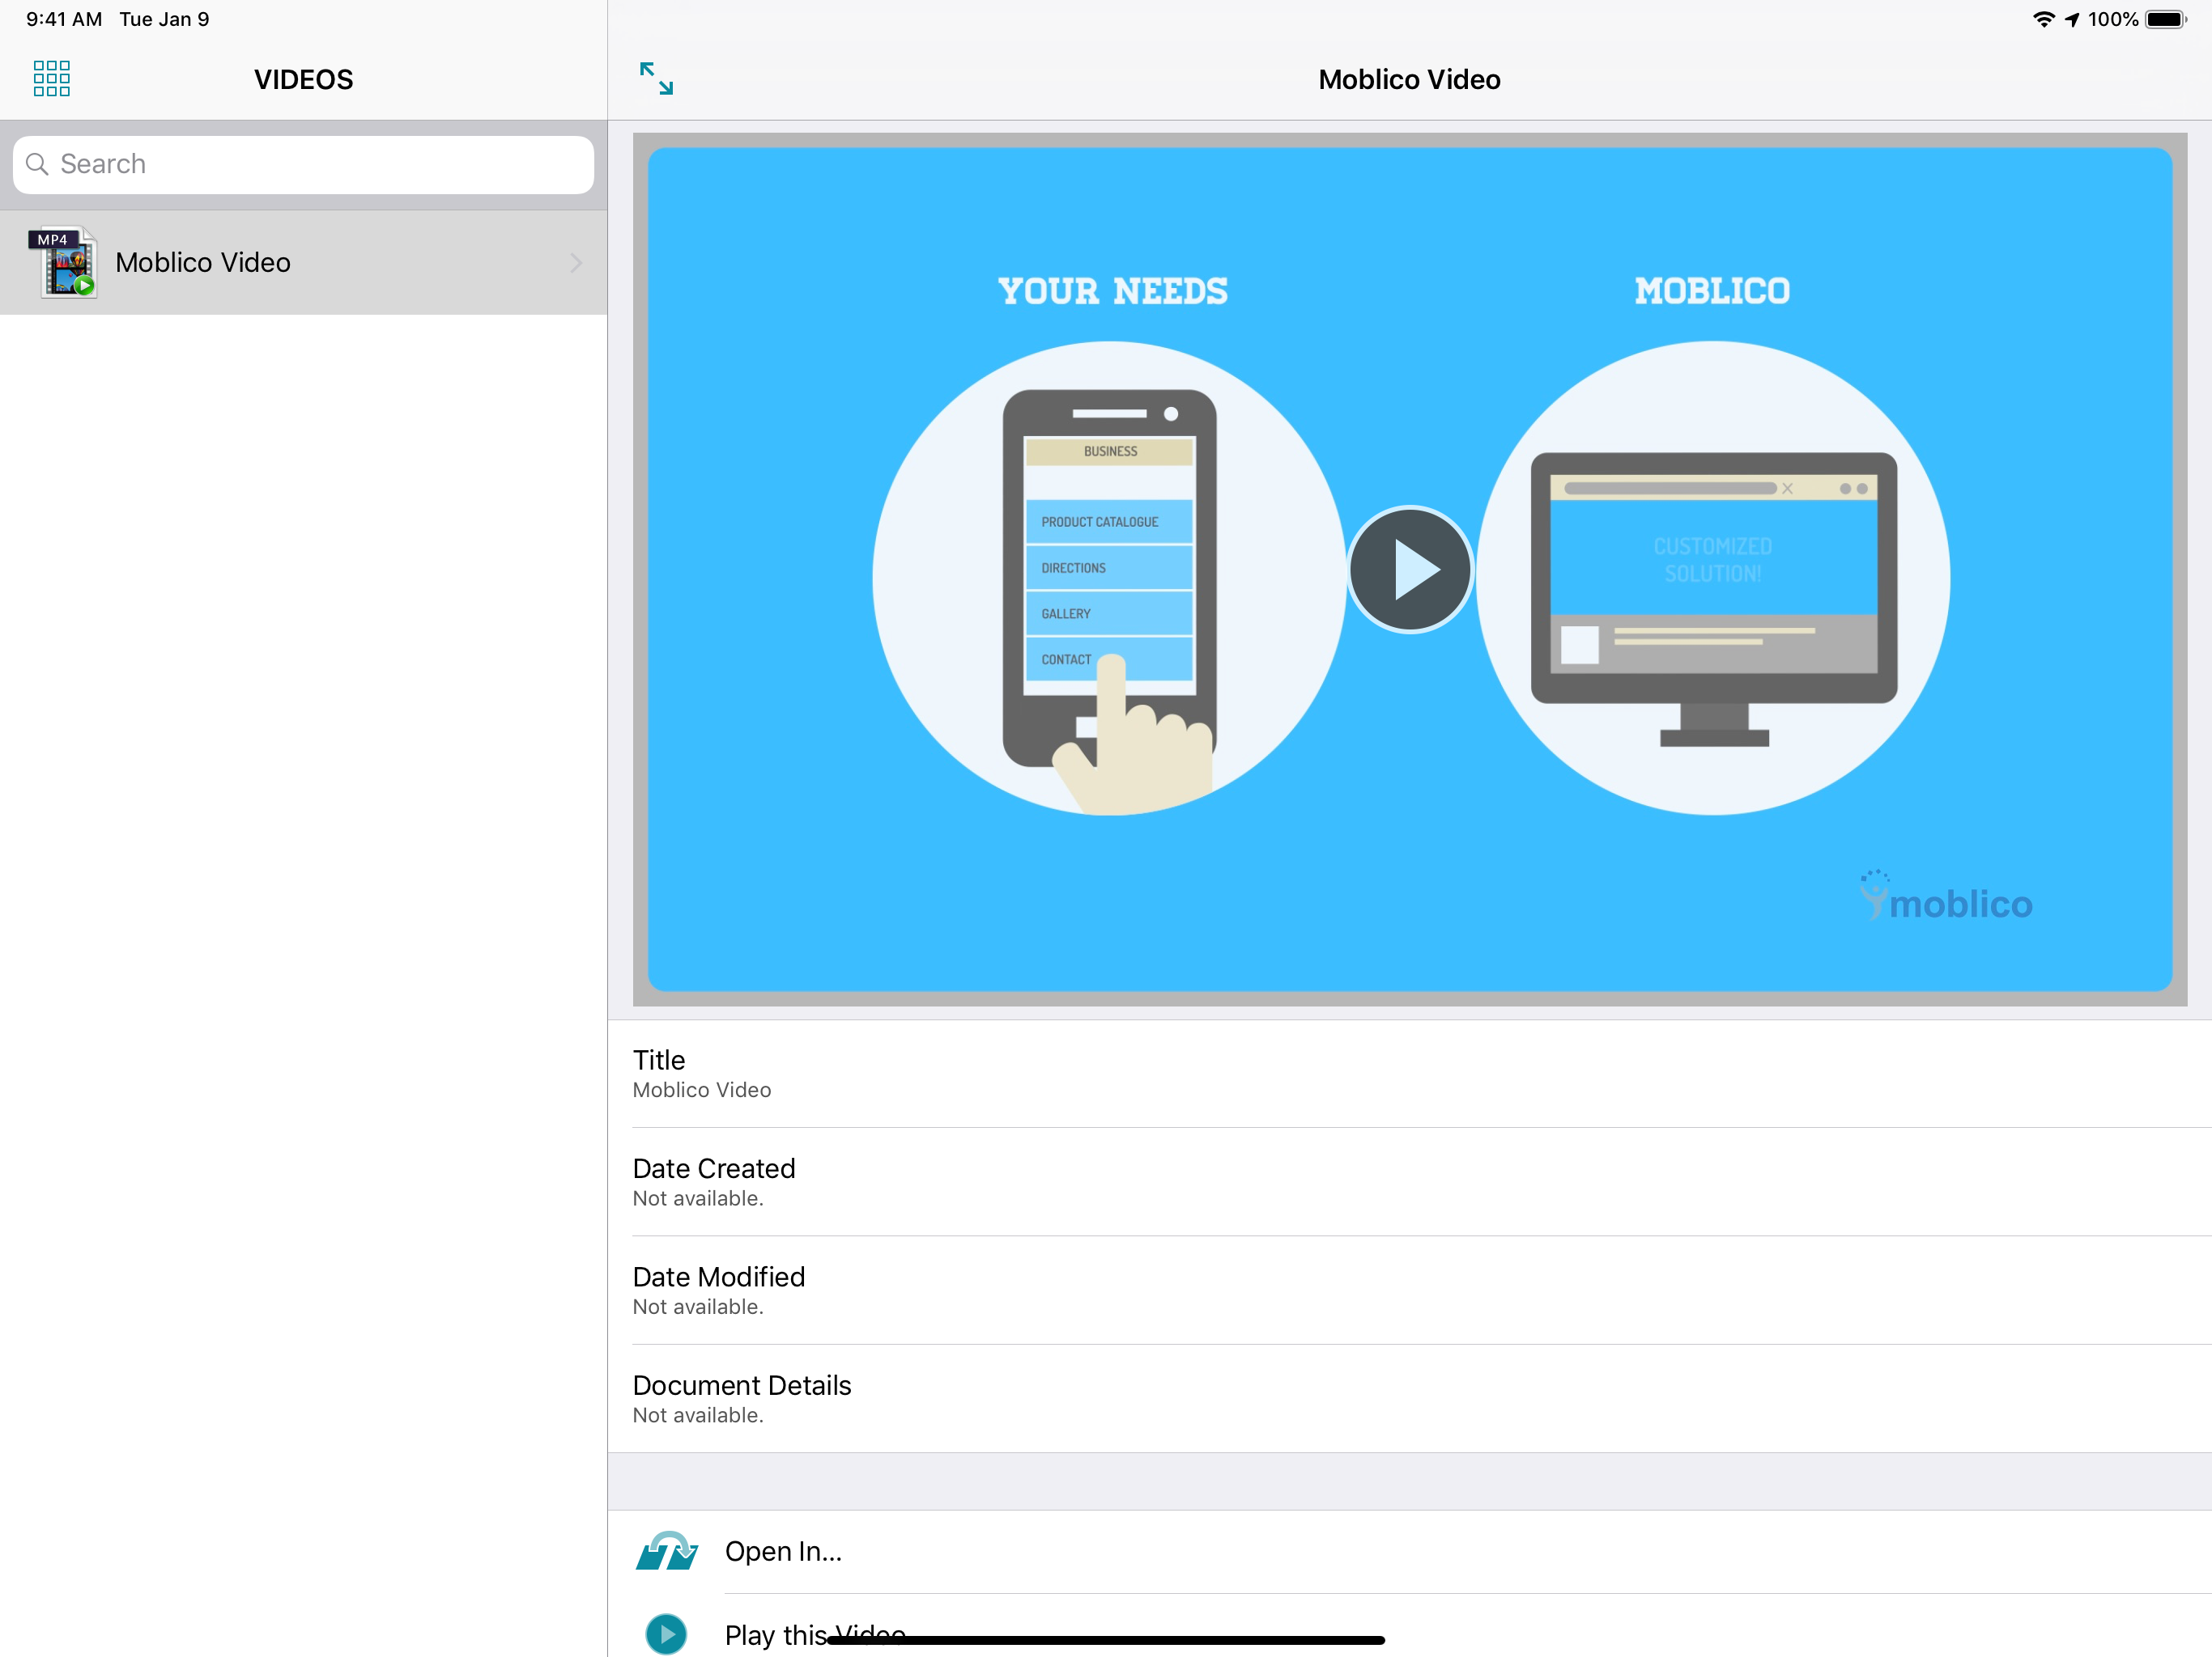
Task: Play the video with the center play button
Action: coord(1410,570)
